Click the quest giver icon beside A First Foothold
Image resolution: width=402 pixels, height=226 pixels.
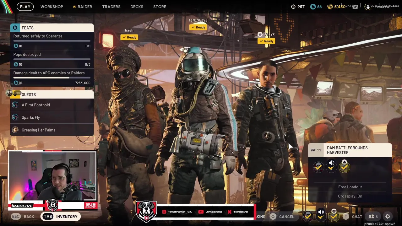coord(15,105)
